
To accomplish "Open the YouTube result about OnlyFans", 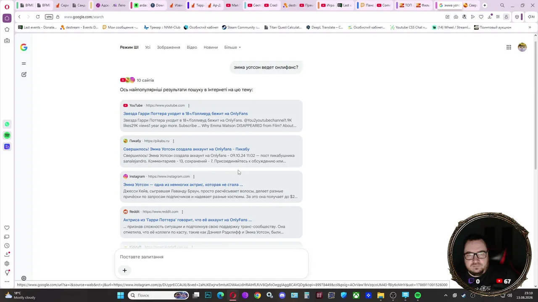I will [185, 114].
